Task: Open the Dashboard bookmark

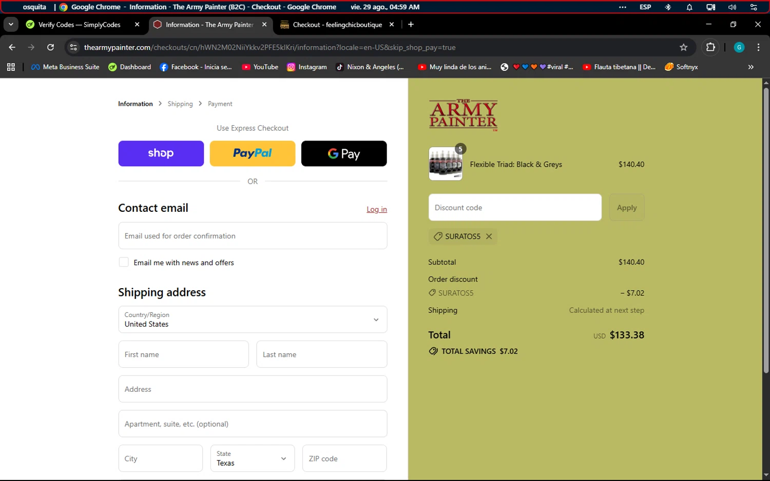Action: point(130,67)
